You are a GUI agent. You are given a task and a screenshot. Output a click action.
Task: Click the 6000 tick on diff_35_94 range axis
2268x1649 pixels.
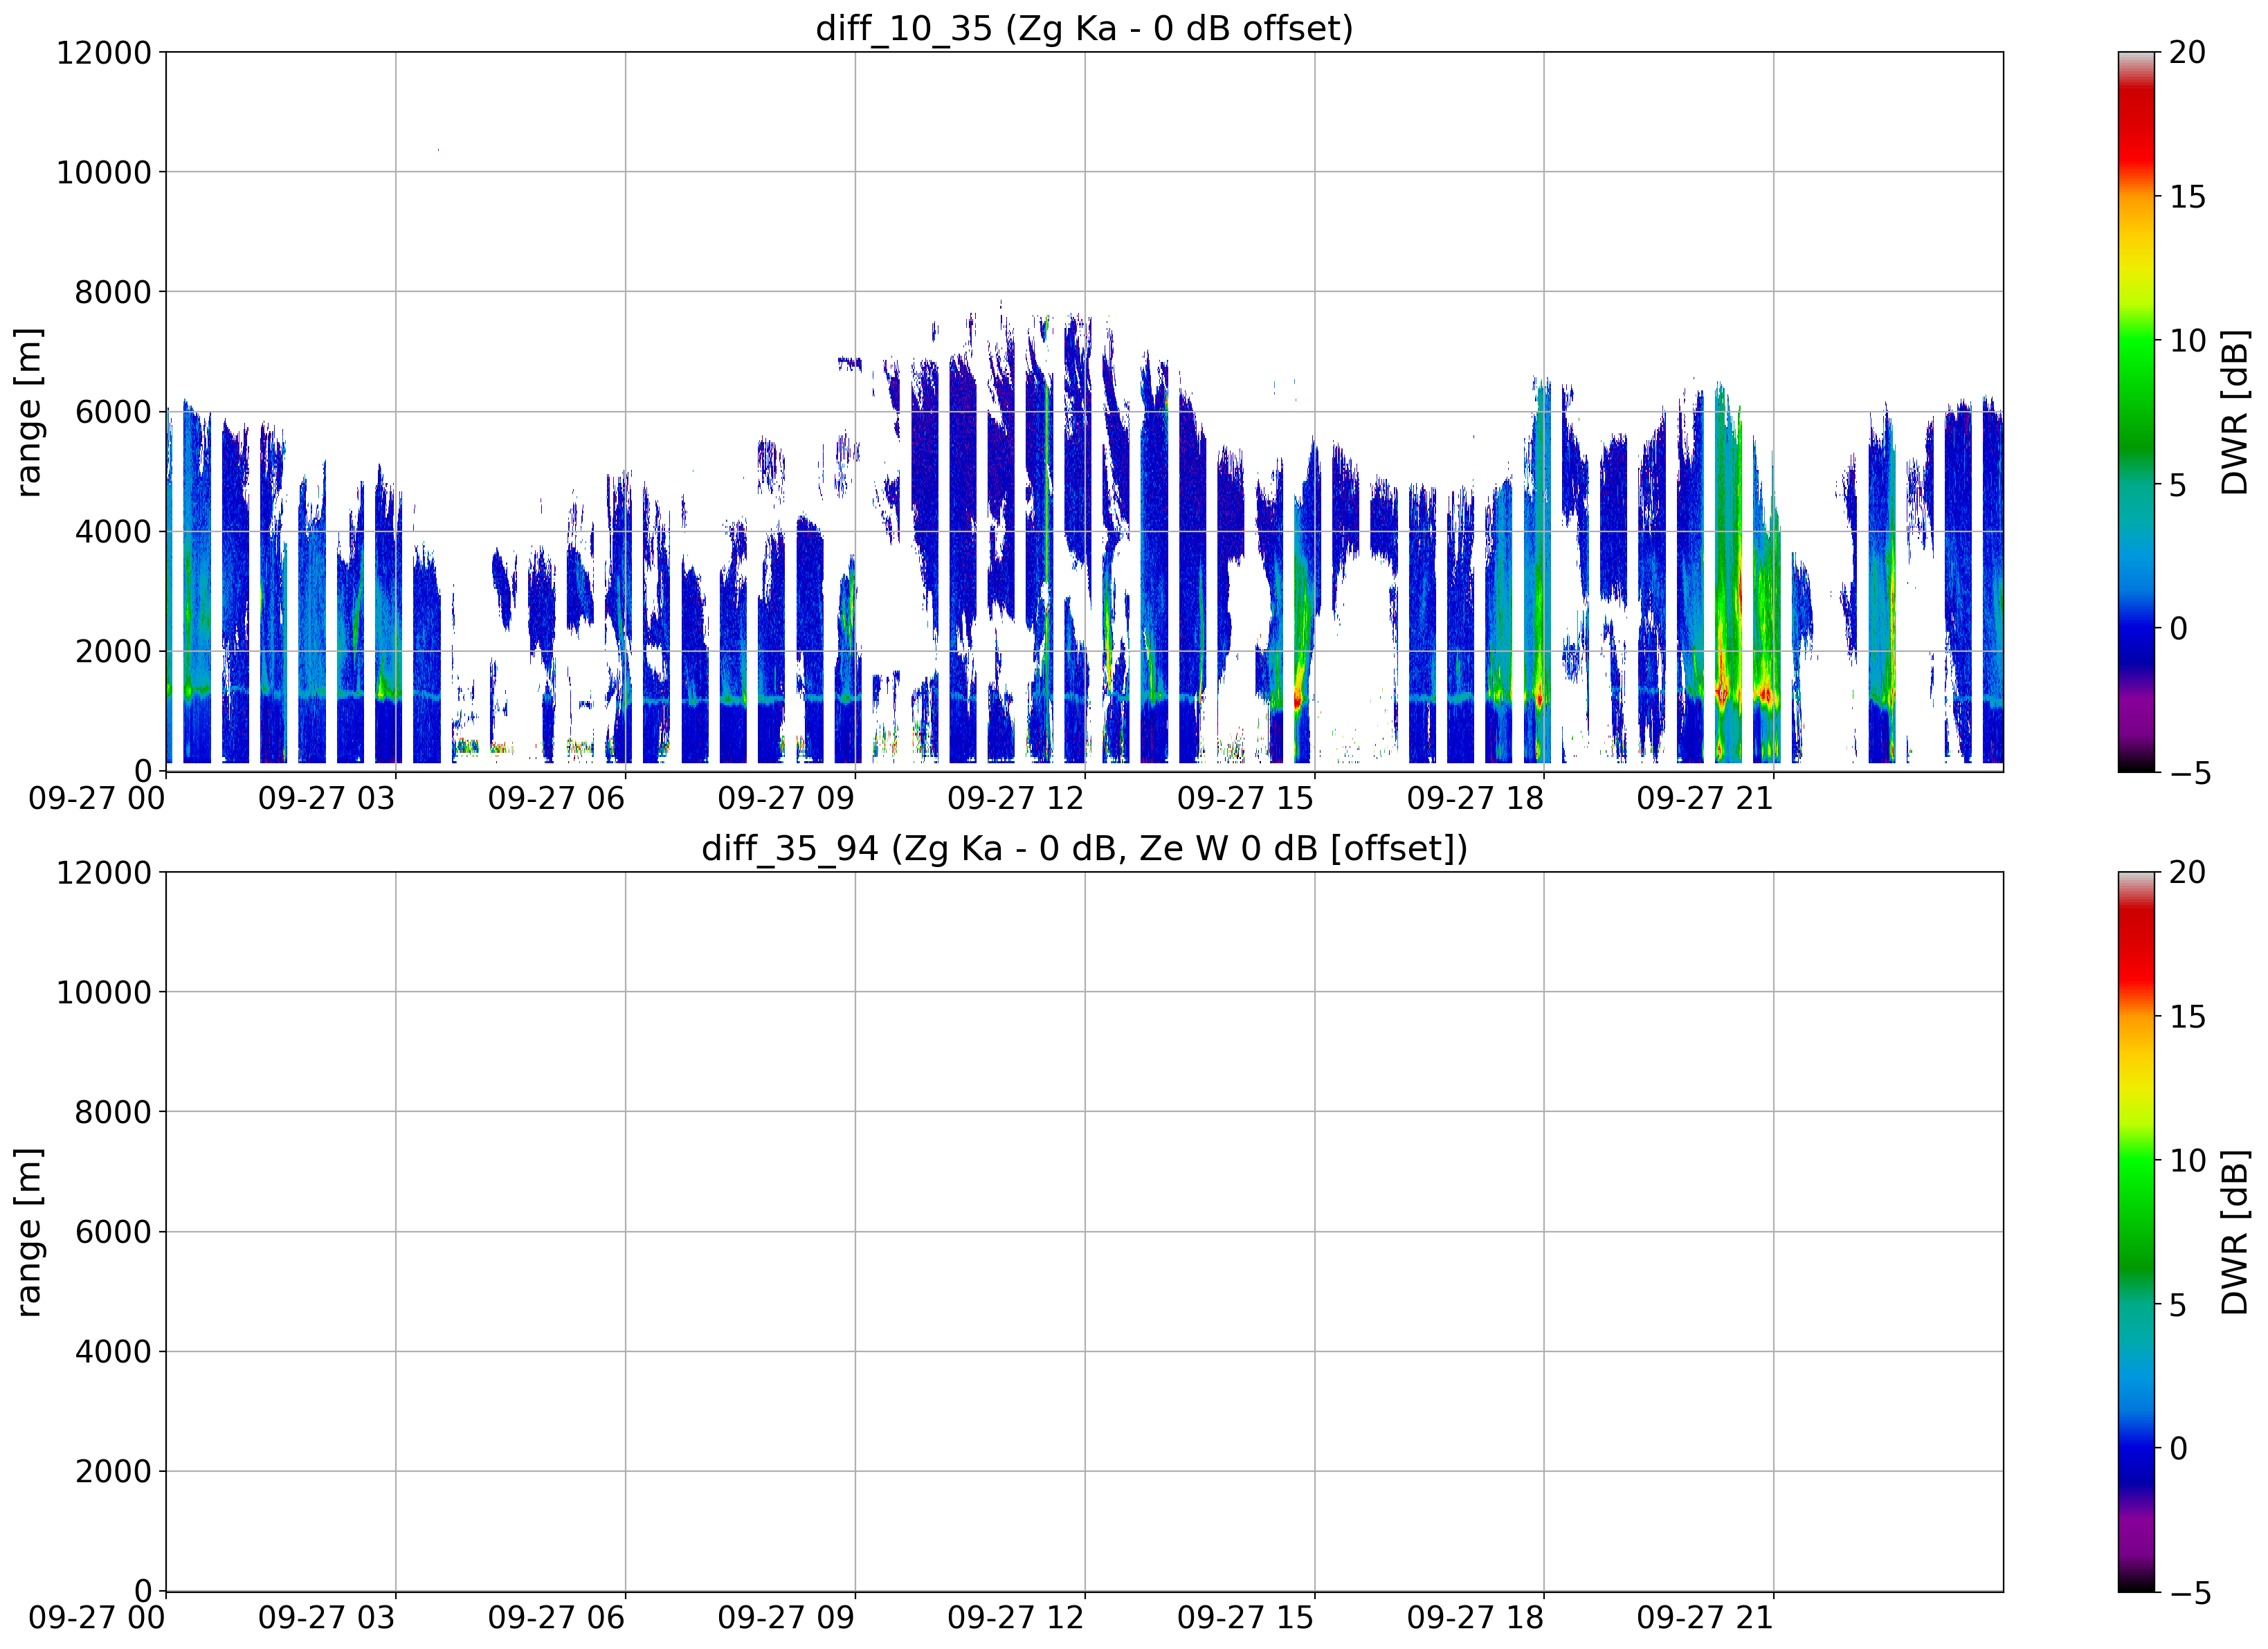point(113,1232)
